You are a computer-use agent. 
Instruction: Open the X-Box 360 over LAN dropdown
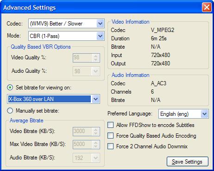click(x=95, y=99)
